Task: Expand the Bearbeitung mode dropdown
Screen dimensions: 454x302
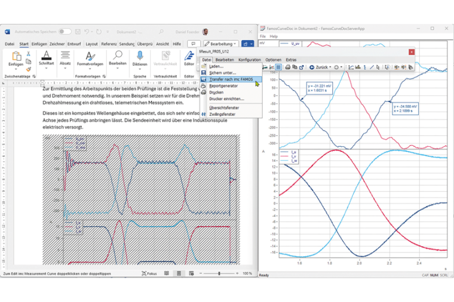Action: (x=221, y=44)
